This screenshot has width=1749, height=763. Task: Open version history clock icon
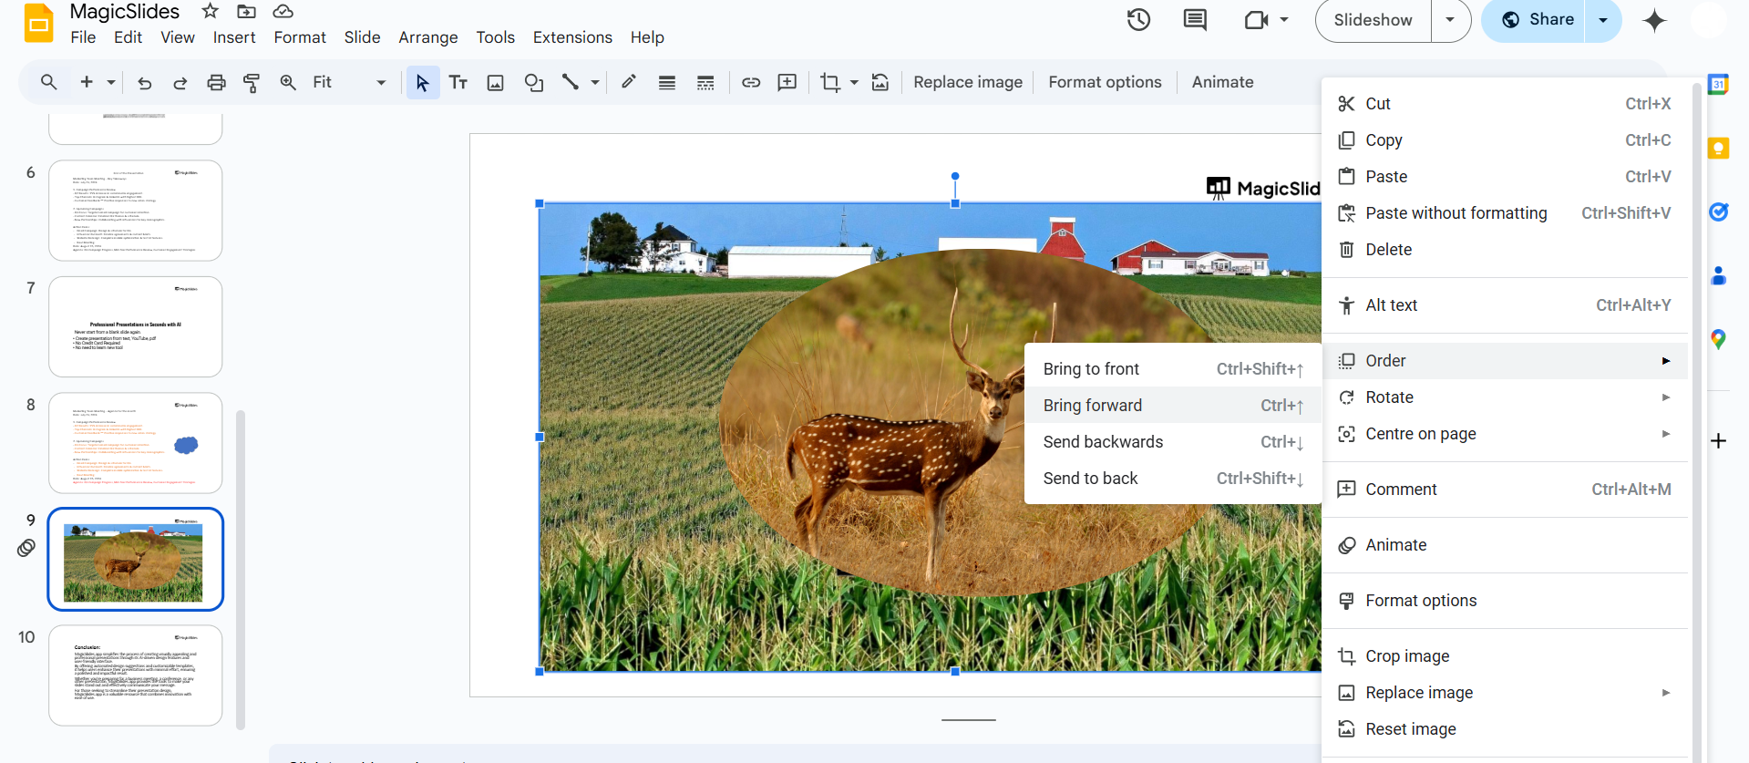click(1138, 20)
